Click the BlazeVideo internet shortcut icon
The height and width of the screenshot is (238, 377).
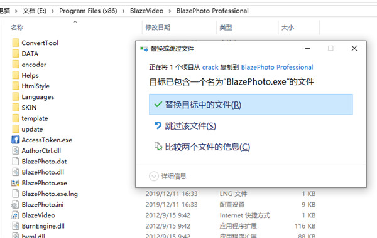pyautogui.click(x=15, y=215)
